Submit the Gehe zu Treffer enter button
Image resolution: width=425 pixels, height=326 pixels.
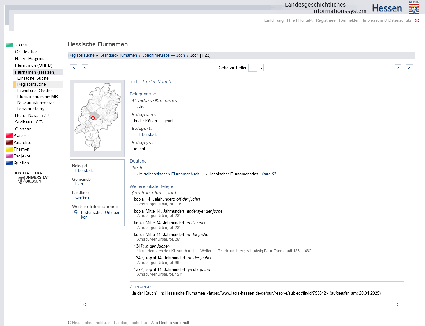(261, 68)
